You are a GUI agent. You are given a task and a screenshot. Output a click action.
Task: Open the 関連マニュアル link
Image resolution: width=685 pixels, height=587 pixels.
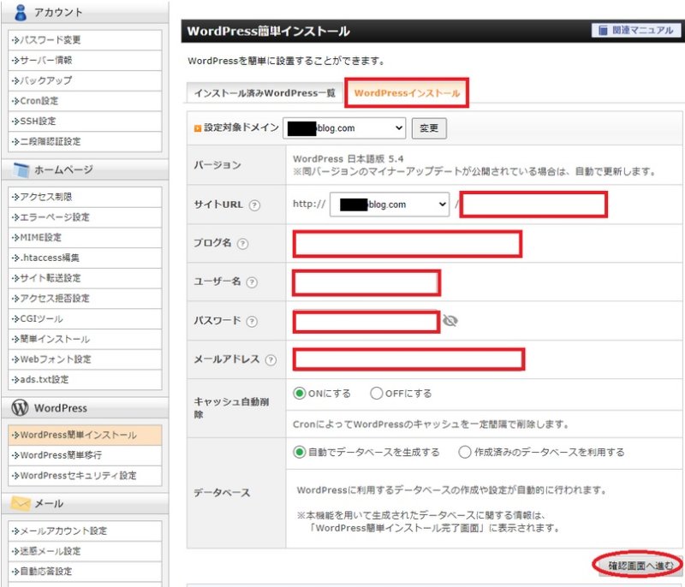tap(636, 30)
